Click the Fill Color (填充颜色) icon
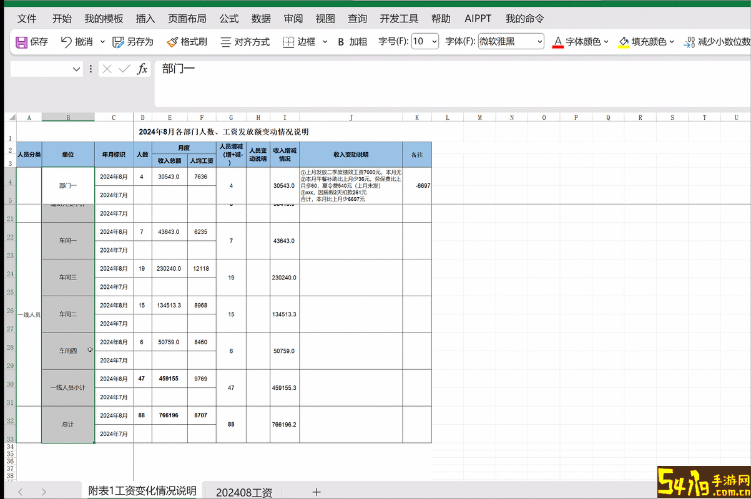 (624, 42)
